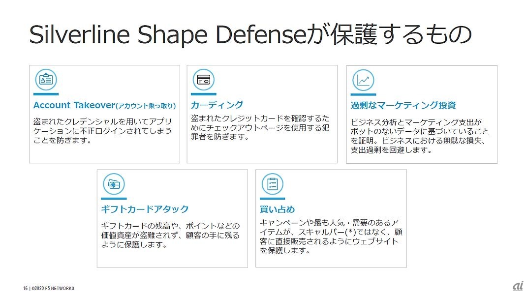527x295 pixels.
Task: Click the blue underline bar below the chart icon
Action: coord(363,94)
